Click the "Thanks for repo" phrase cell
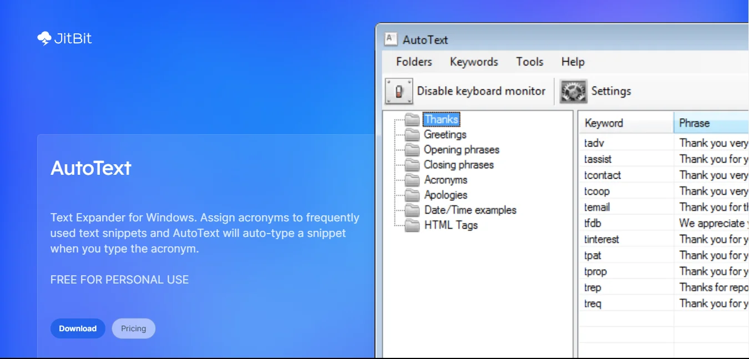The image size is (749, 359). click(x=712, y=287)
